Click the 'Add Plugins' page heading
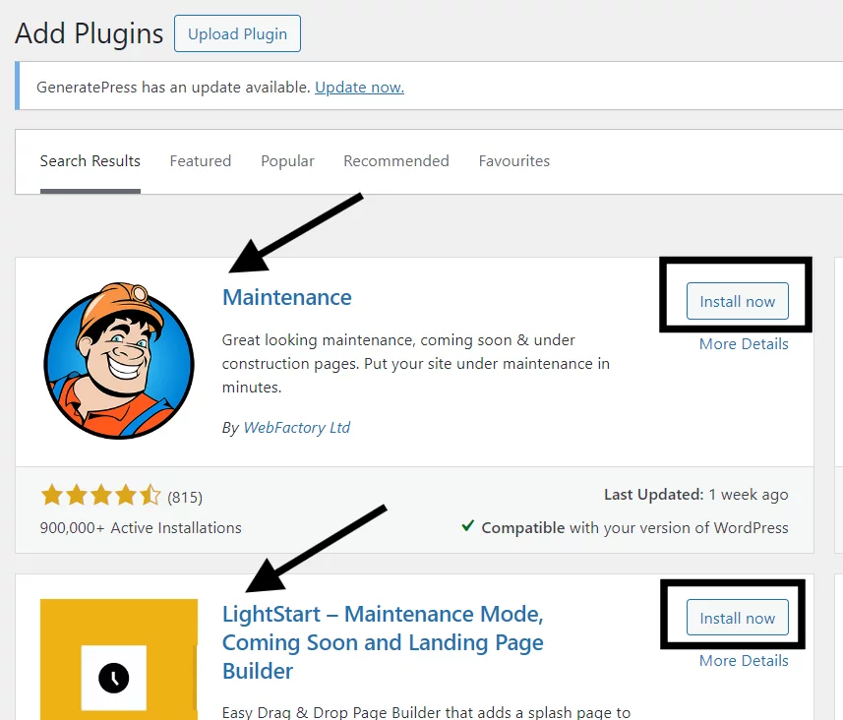843x720 pixels. pyautogui.click(x=90, y=33)
